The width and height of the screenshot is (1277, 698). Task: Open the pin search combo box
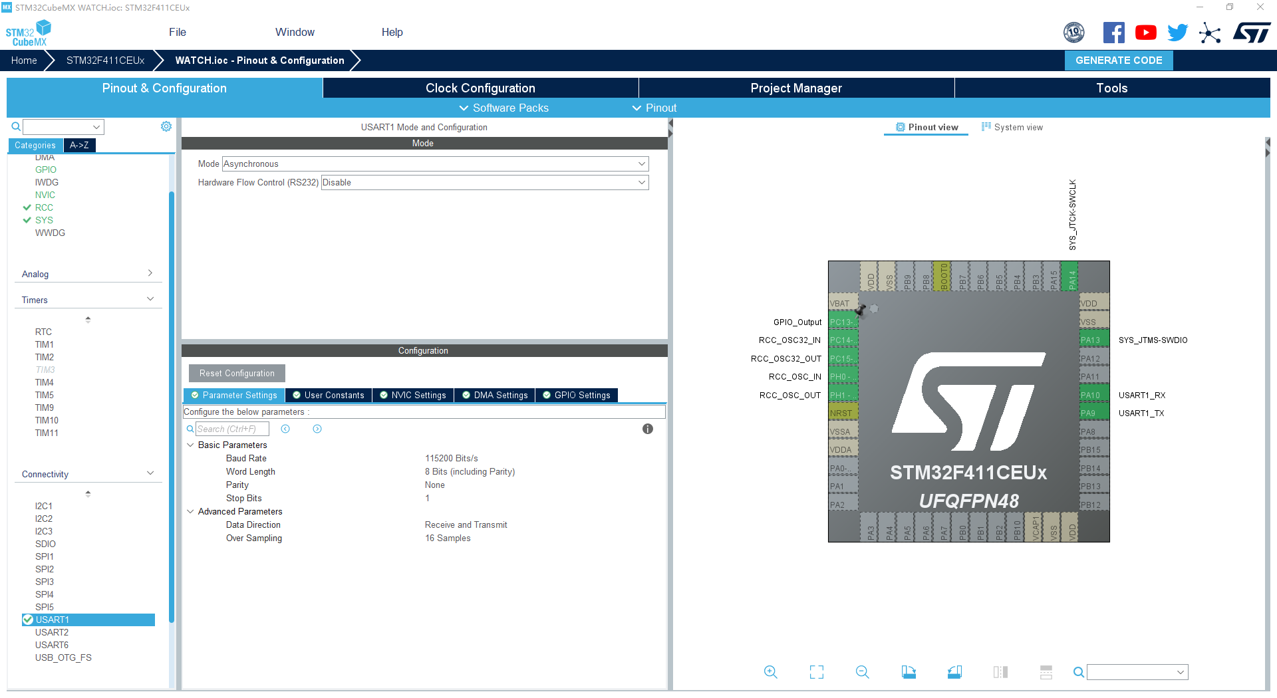(x=1137, y=672)
